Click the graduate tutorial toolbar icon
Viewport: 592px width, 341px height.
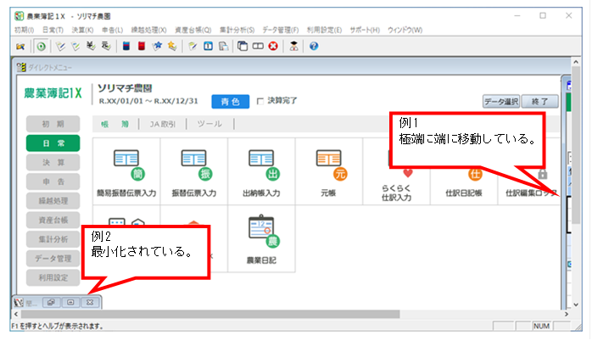[293, 46]
